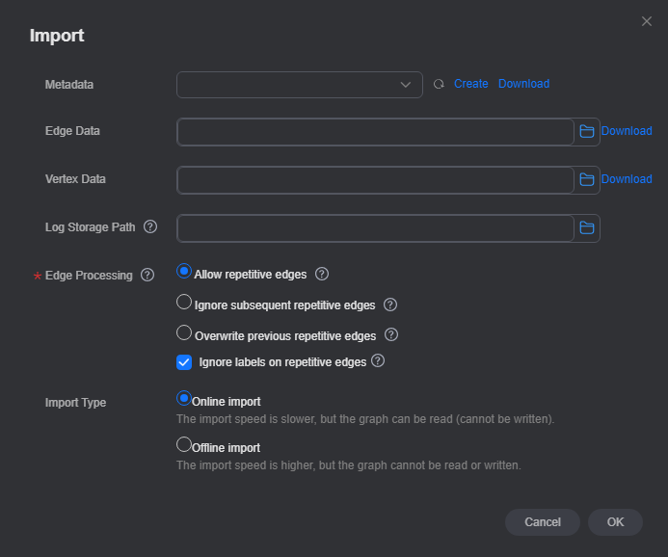Open folder browser for Vertex Data

tap(587, 179)
